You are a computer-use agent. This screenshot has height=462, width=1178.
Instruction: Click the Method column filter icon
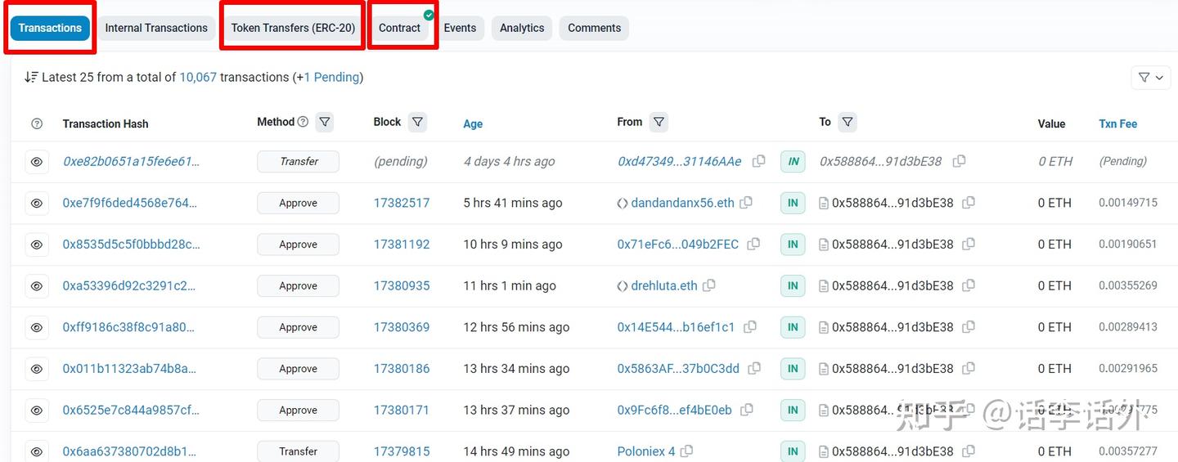(325, 122)
